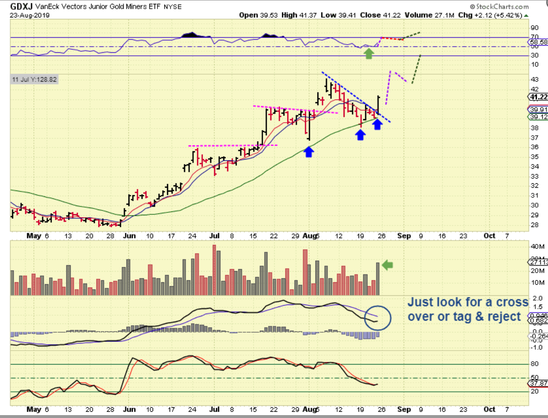The image size is (548, 418).
Task: Click the 28 price axis label
Action: [534, 225]
